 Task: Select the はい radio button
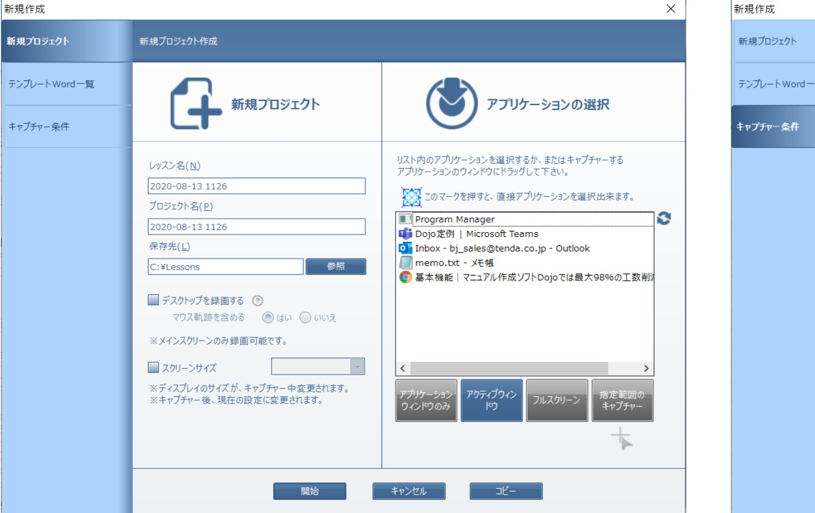click(267, 317)
